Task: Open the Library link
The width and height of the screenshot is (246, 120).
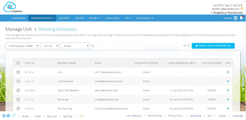Action: pyautogui.click(x=222, y=116)
